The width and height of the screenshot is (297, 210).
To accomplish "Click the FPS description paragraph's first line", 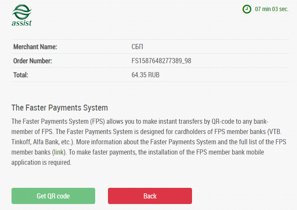I will click(145, 121).
